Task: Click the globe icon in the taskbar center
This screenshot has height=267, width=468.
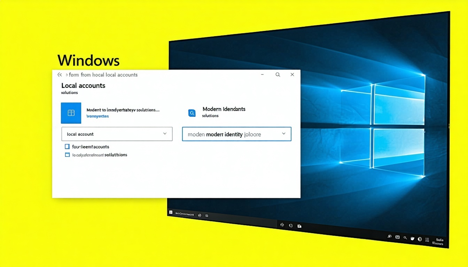Action: coord(282,225)
